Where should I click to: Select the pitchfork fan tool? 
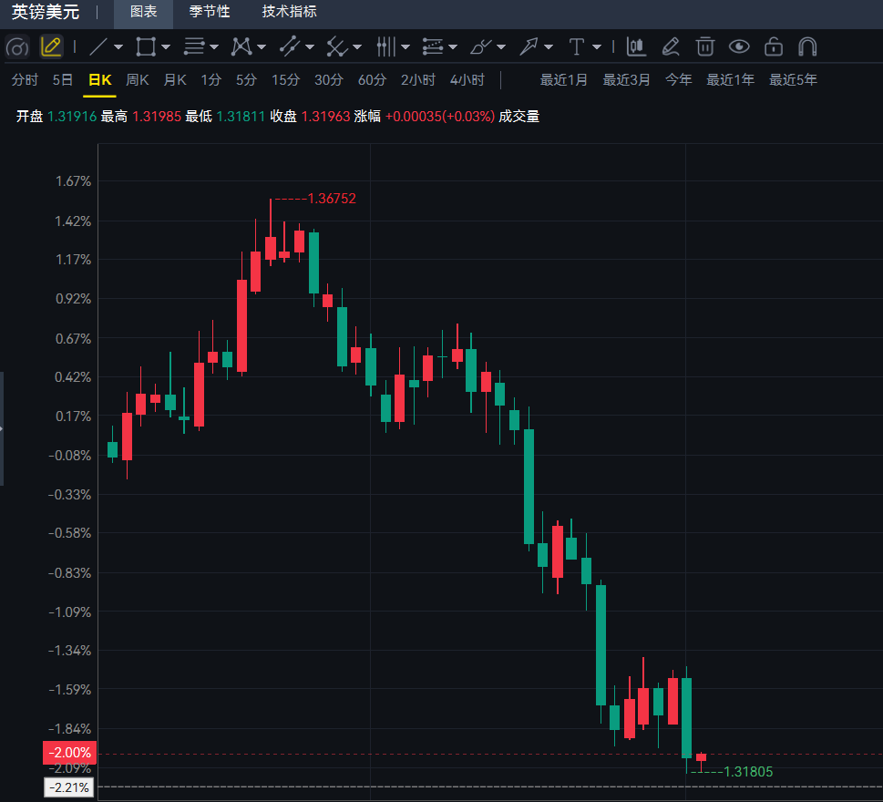[x=337, y=46]
